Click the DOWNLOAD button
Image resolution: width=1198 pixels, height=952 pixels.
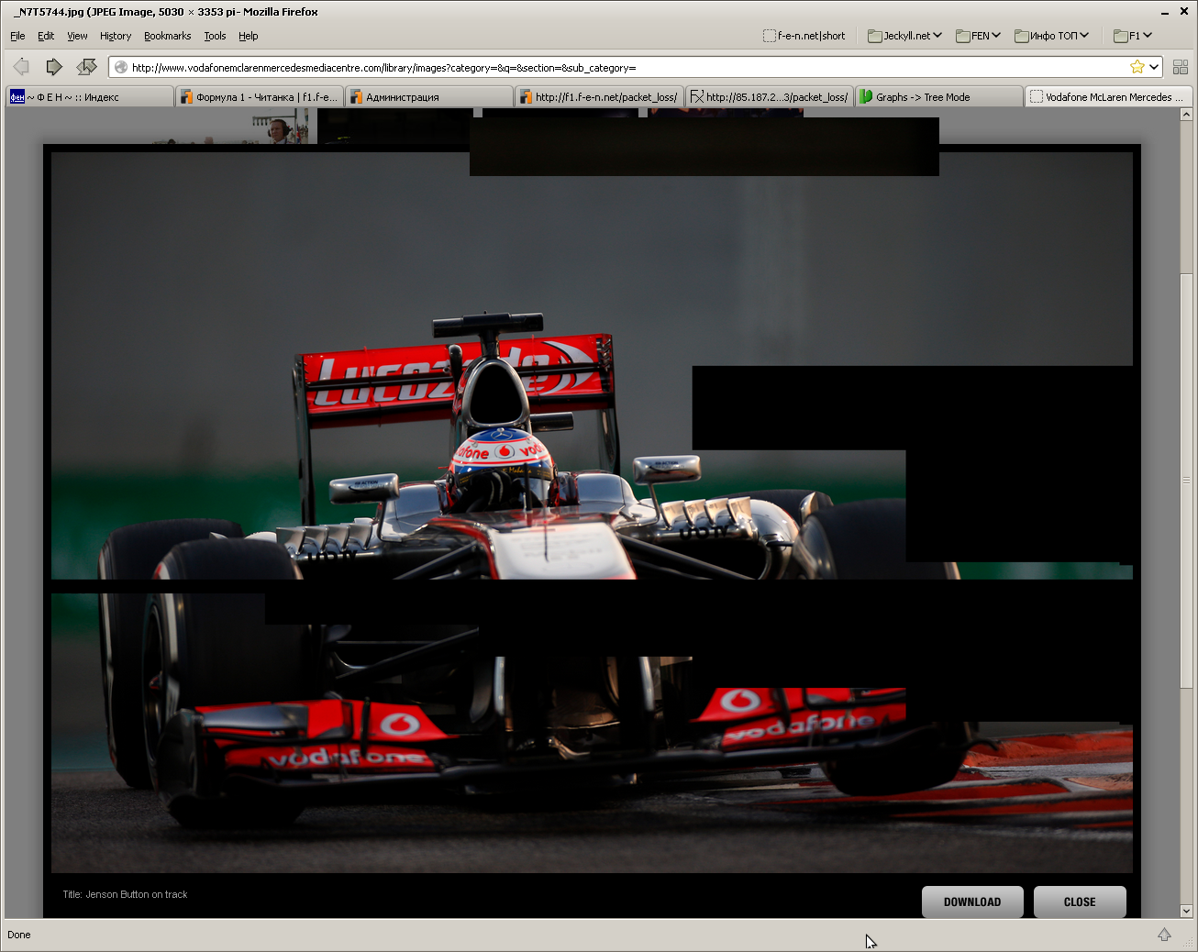click(972, 902)
